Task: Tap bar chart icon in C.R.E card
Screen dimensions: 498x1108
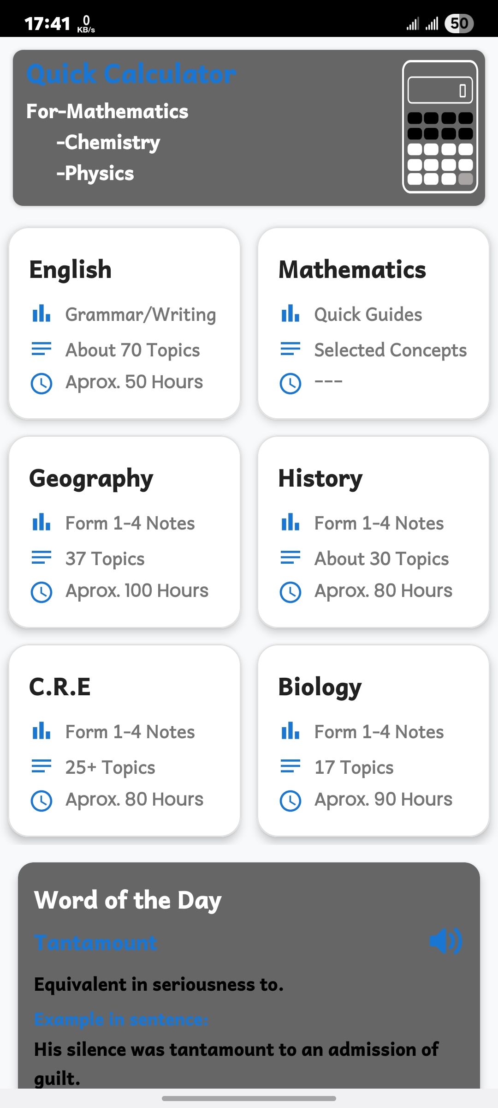Action: pos(41,731)
